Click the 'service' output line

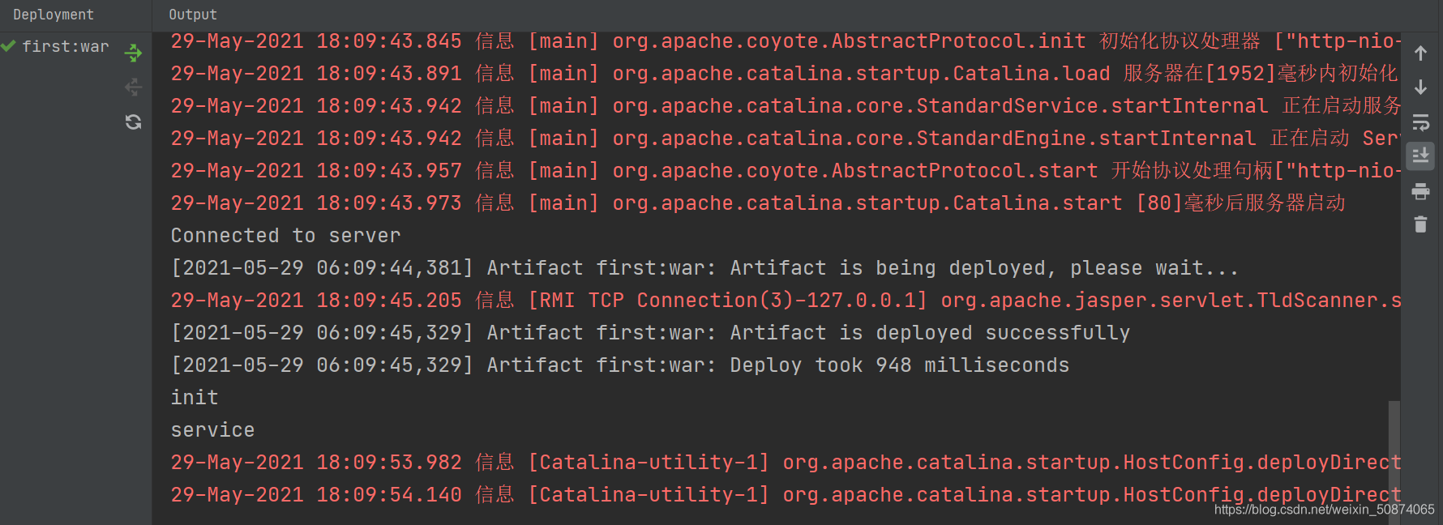click(212, 430)
